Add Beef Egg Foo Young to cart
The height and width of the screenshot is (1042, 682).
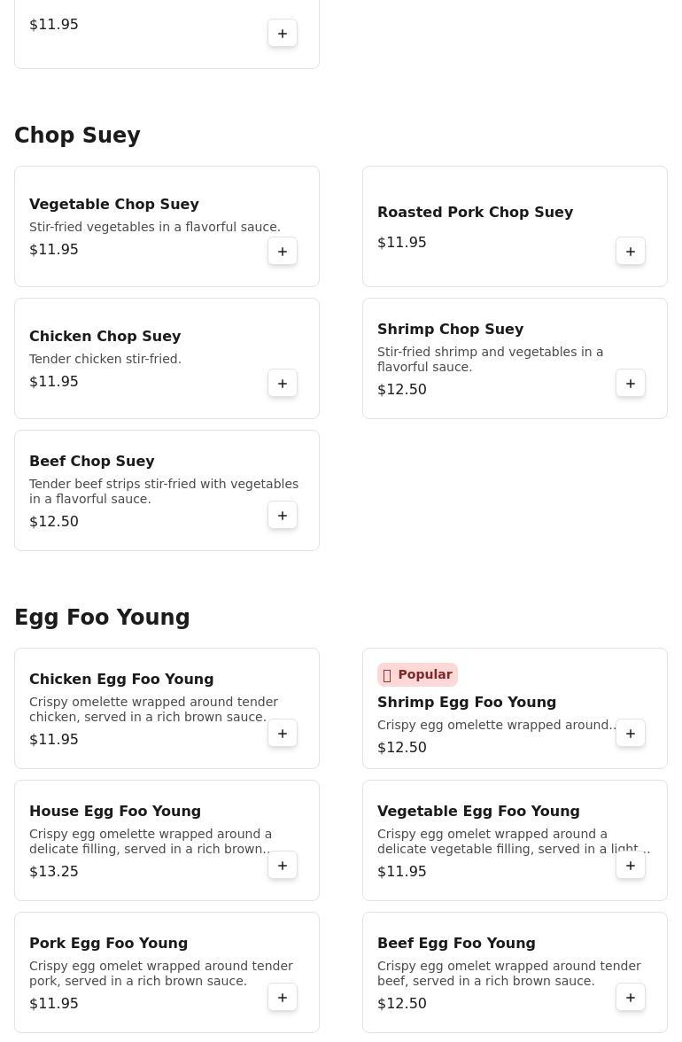(x=631, y=998)
